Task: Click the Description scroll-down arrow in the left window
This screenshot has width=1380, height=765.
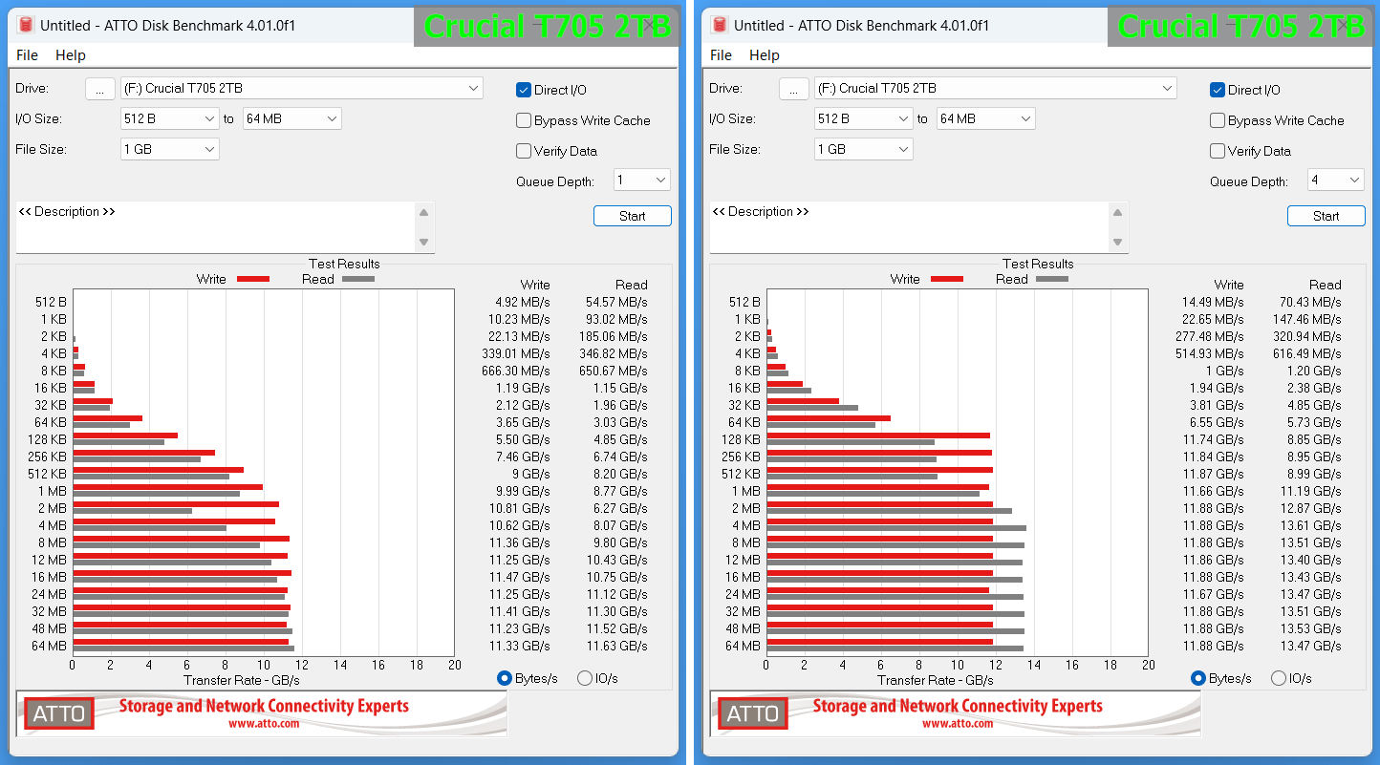Action: 424,242
